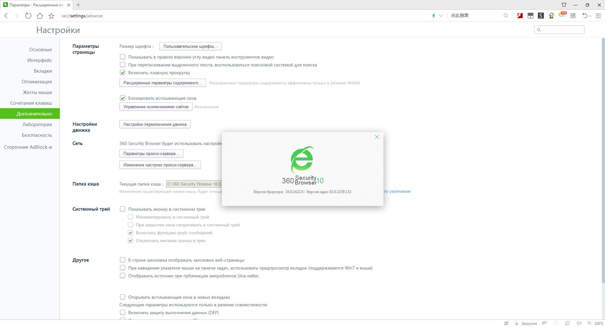This screenshot has height=327, width=605.
Task: Open Лаборатория settings section
Action: 37,125
